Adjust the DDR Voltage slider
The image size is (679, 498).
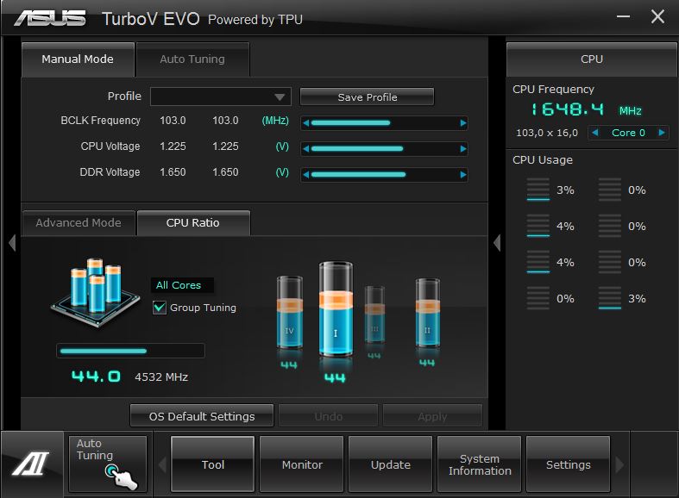[385, 175]
